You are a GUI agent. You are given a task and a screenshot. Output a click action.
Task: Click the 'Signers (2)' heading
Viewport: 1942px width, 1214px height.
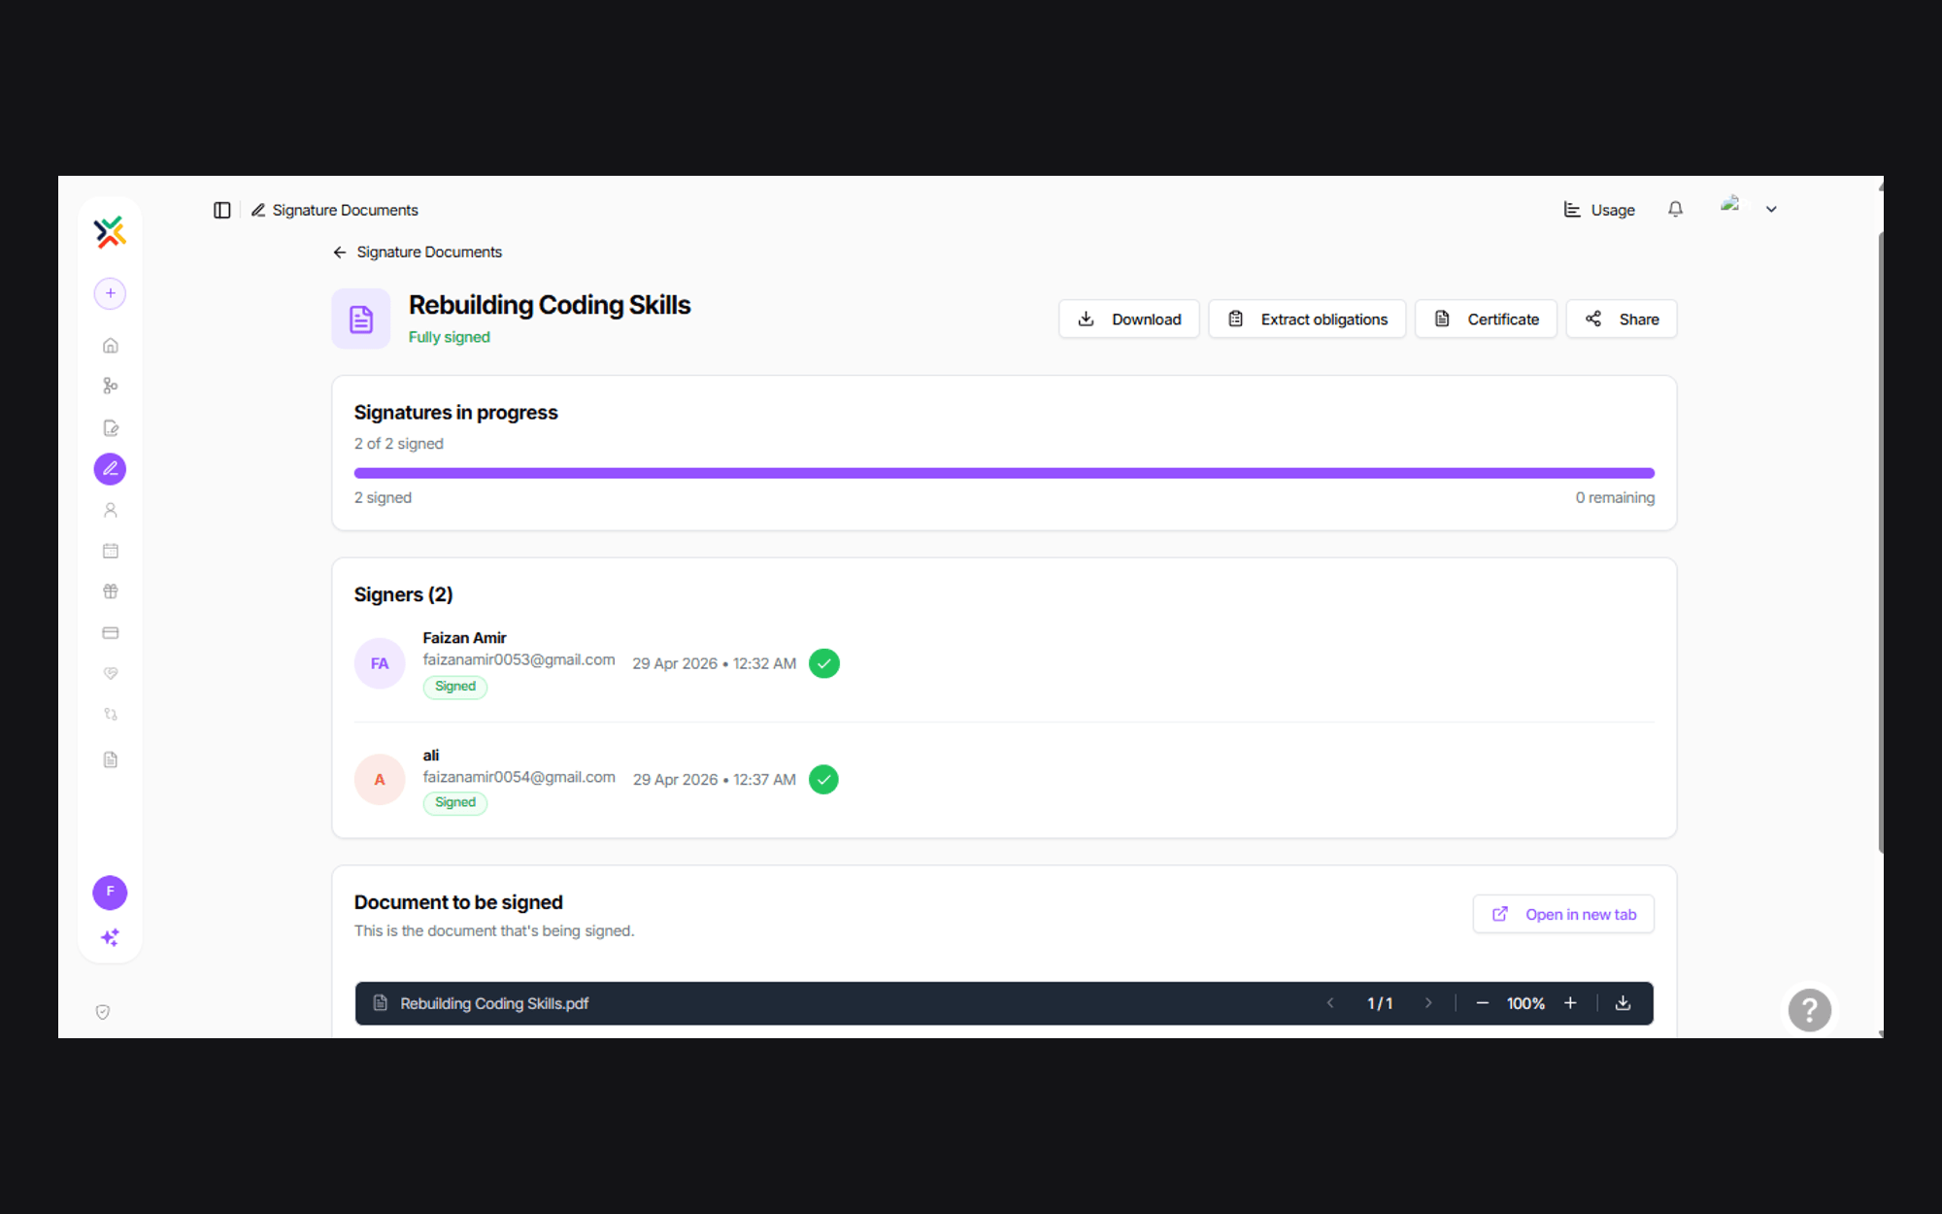(403, 594)
